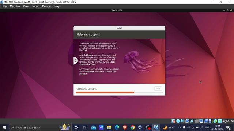Click VirtualBox hard disk activity icon

pyautogui.click(x=173, y=121)
